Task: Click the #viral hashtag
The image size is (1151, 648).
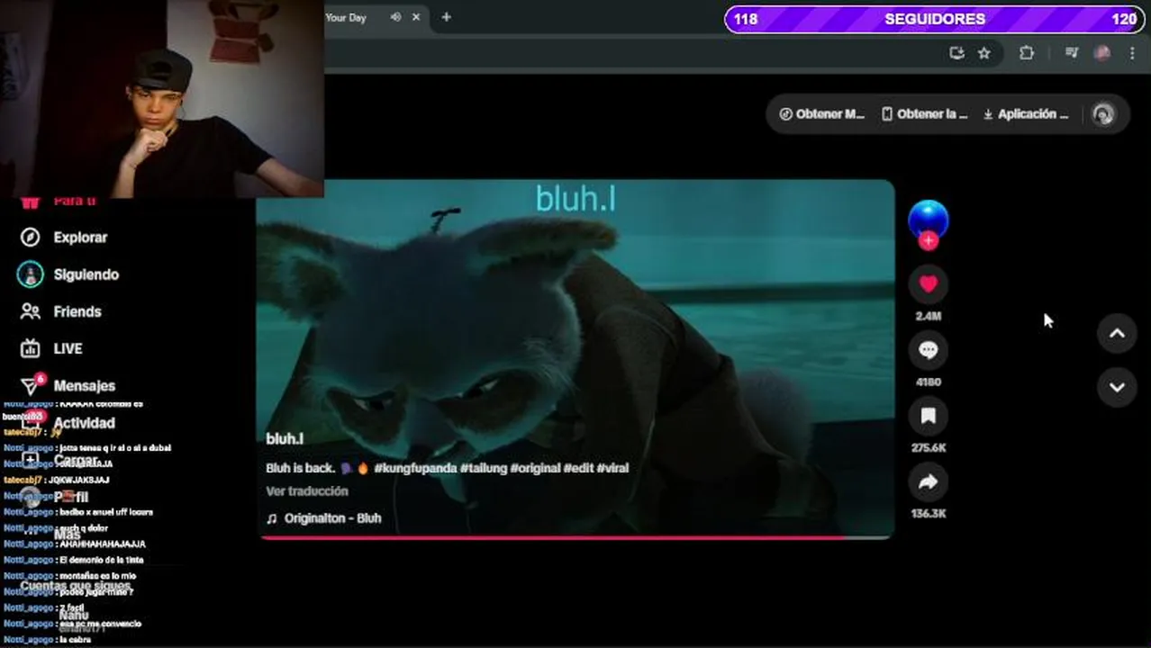Action: coord(612,468)
